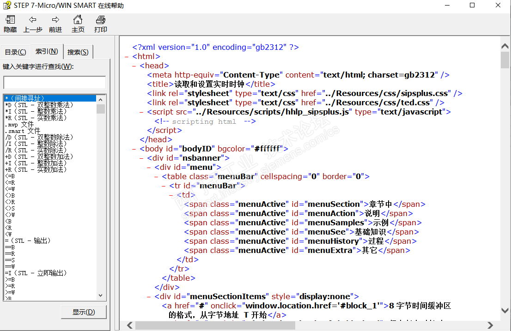Select index entry * (间接寻址)
Viewport: 511px width, 331px height.
click(50, 98)
